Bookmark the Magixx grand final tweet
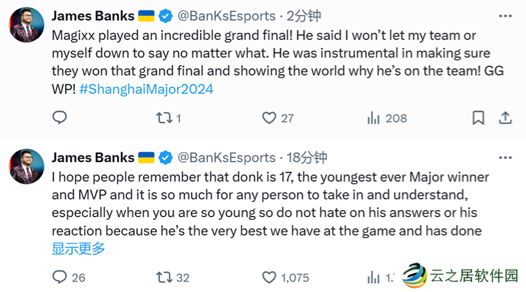Image resolution: width=526 pixels, height=292 pixels. click(x=479, y=118)
